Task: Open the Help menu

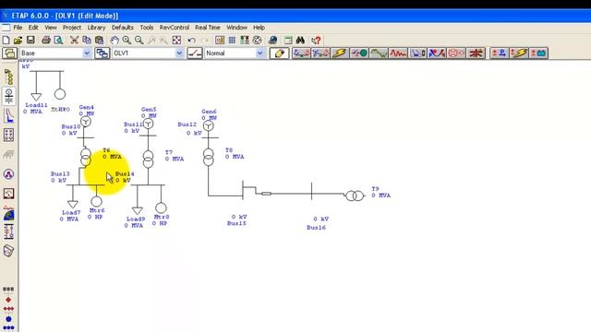Action: pyautogui.click(x=259, y=28)
